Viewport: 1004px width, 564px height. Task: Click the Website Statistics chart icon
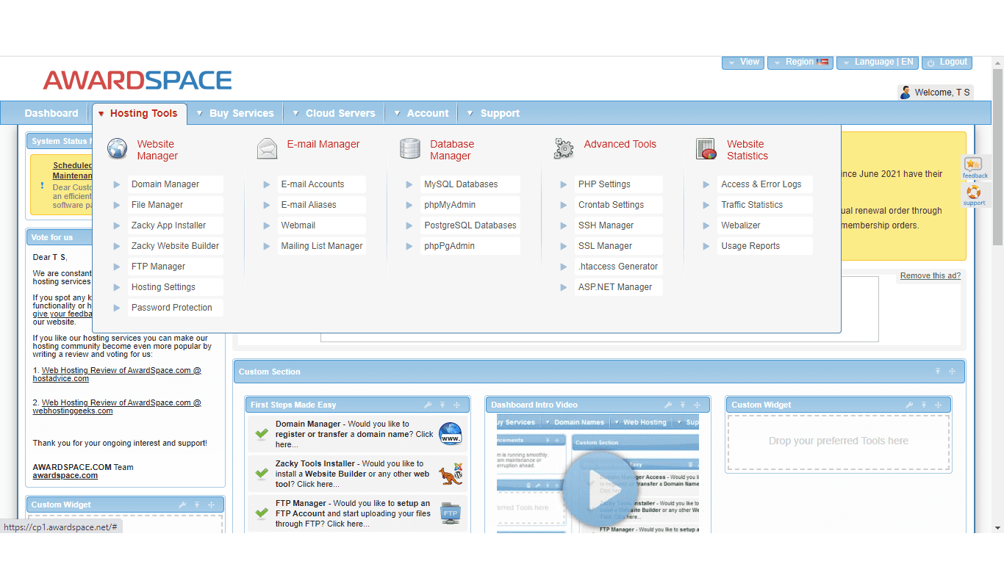click(x=706, y=149)
